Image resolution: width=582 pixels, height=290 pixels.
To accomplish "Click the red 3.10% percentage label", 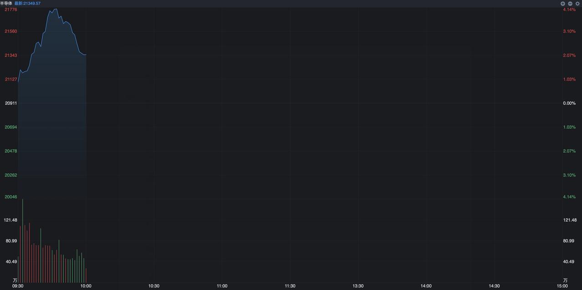I will pyautogui.click(x=569, y=31).
